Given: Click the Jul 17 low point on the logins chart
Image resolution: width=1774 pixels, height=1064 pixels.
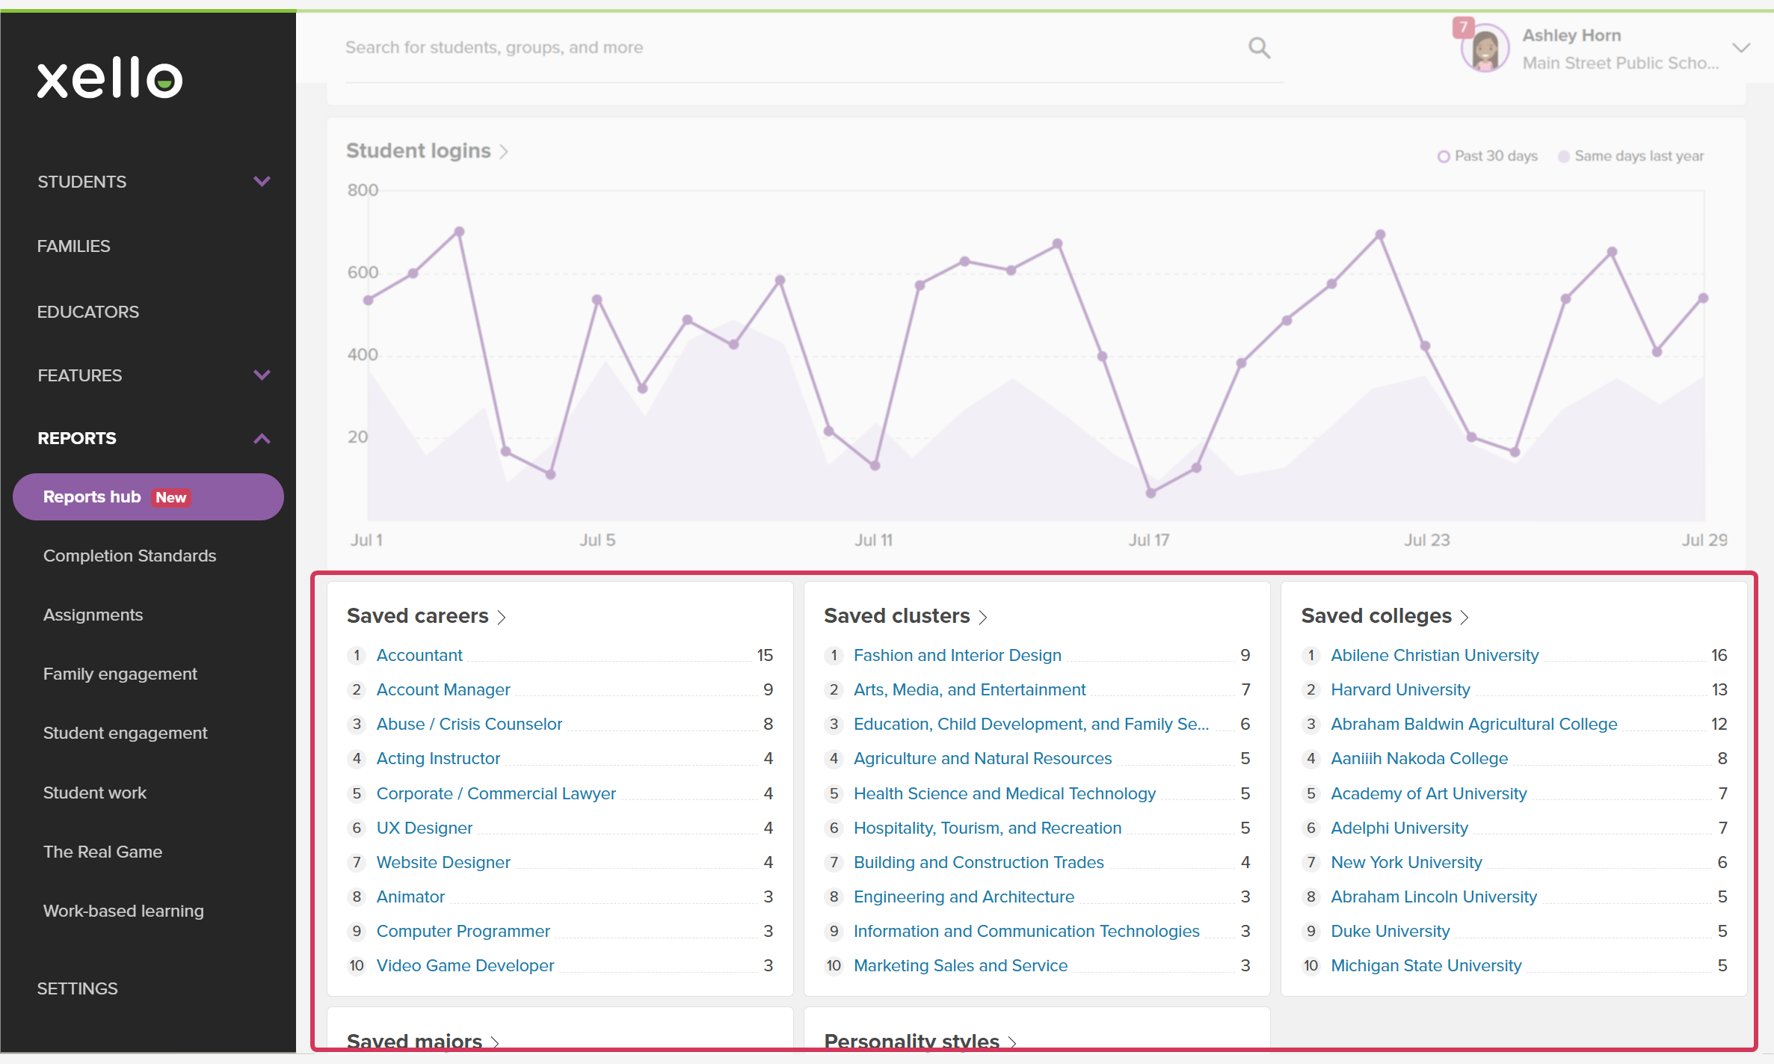Looking at the screenshot, I should click(1151, 493).
